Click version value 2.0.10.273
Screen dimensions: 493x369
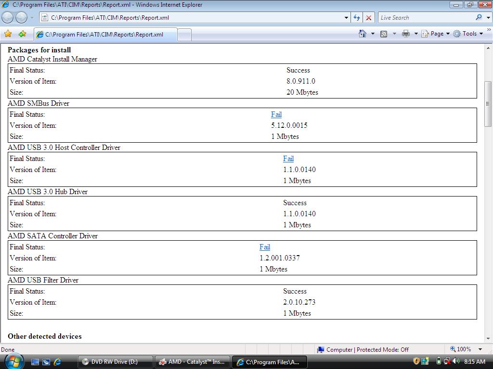(x=299, y=303)
